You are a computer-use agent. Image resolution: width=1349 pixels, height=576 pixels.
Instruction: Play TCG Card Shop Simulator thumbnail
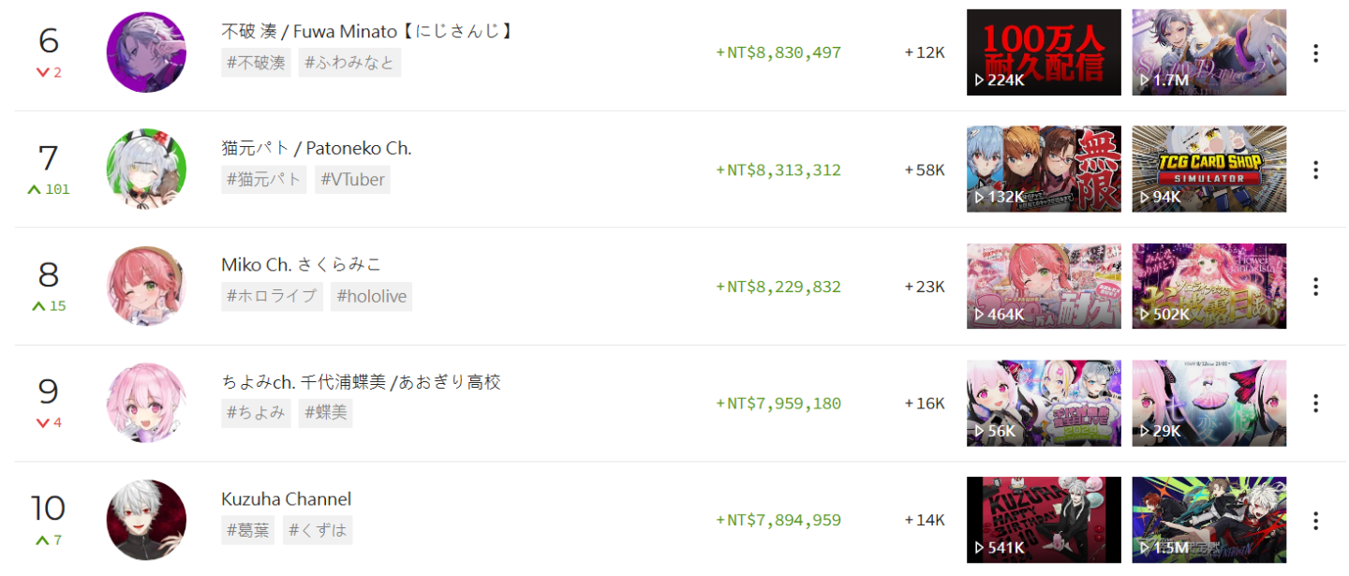[x=1208, y=170]
